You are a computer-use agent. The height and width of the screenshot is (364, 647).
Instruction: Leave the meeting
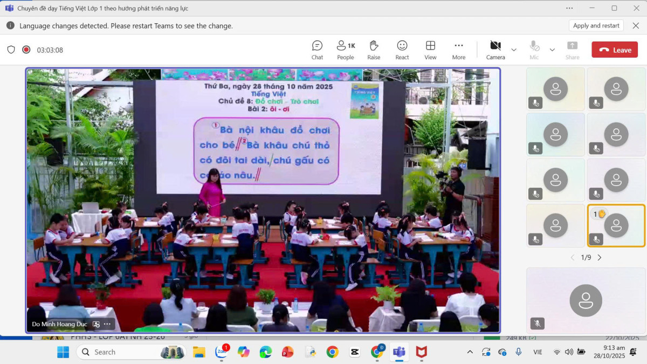pyautogui.click(x=615, y=50)
